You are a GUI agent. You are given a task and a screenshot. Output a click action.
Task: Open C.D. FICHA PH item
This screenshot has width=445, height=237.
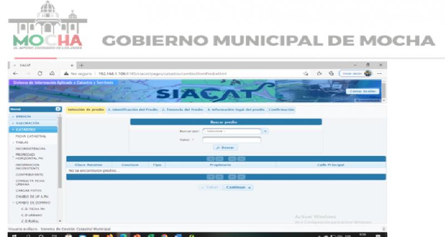coord(33,209)
